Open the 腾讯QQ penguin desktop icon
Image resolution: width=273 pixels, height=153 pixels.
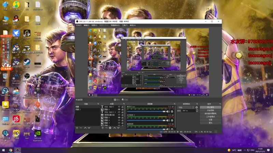(16, 20)
